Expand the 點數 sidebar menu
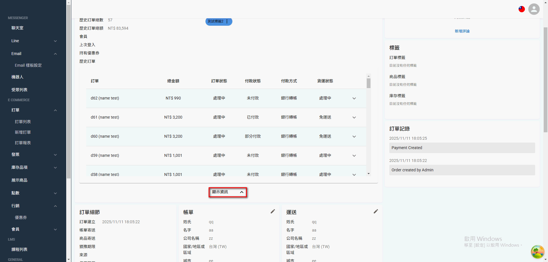Screen dimensions: 548x262 [55, 193]
